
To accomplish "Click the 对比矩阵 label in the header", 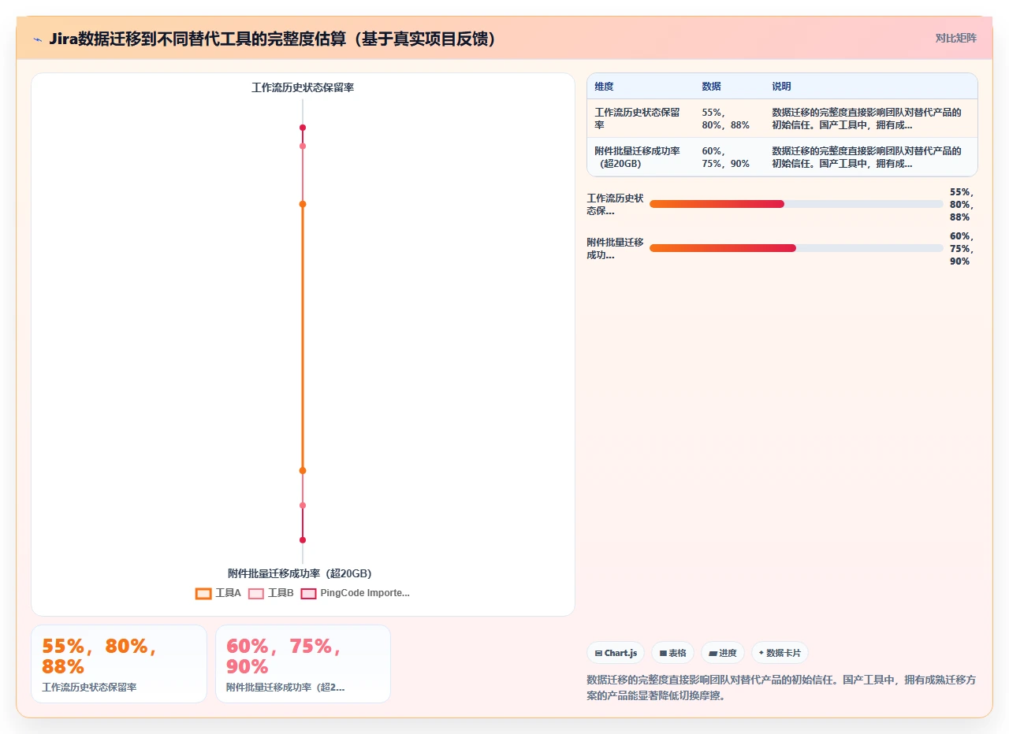I will coord(956,38).
